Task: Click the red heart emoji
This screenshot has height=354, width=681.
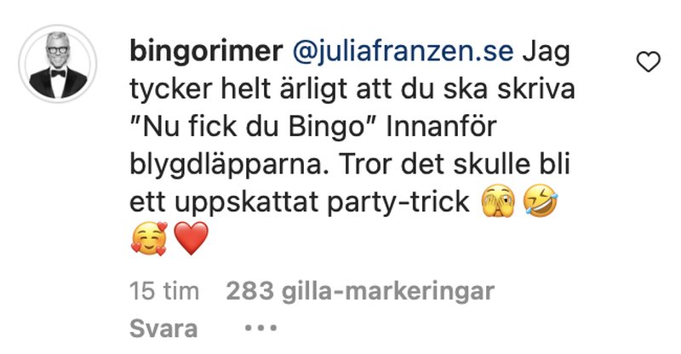Action: (x=191, y=238)
